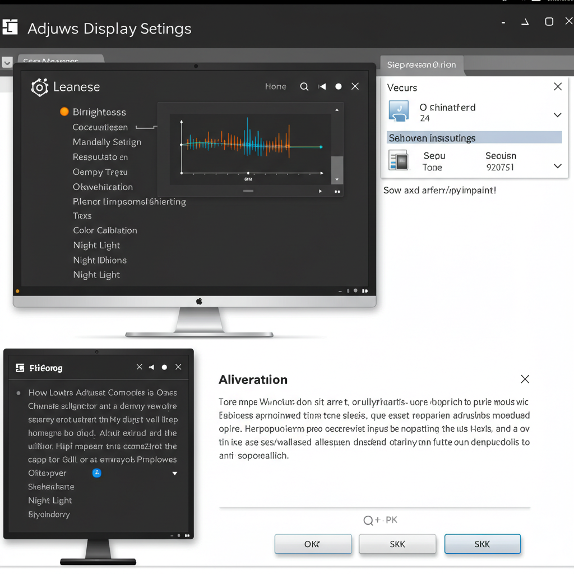Click the waveform graph area
The image size is (574, 574).
(251, 149)
